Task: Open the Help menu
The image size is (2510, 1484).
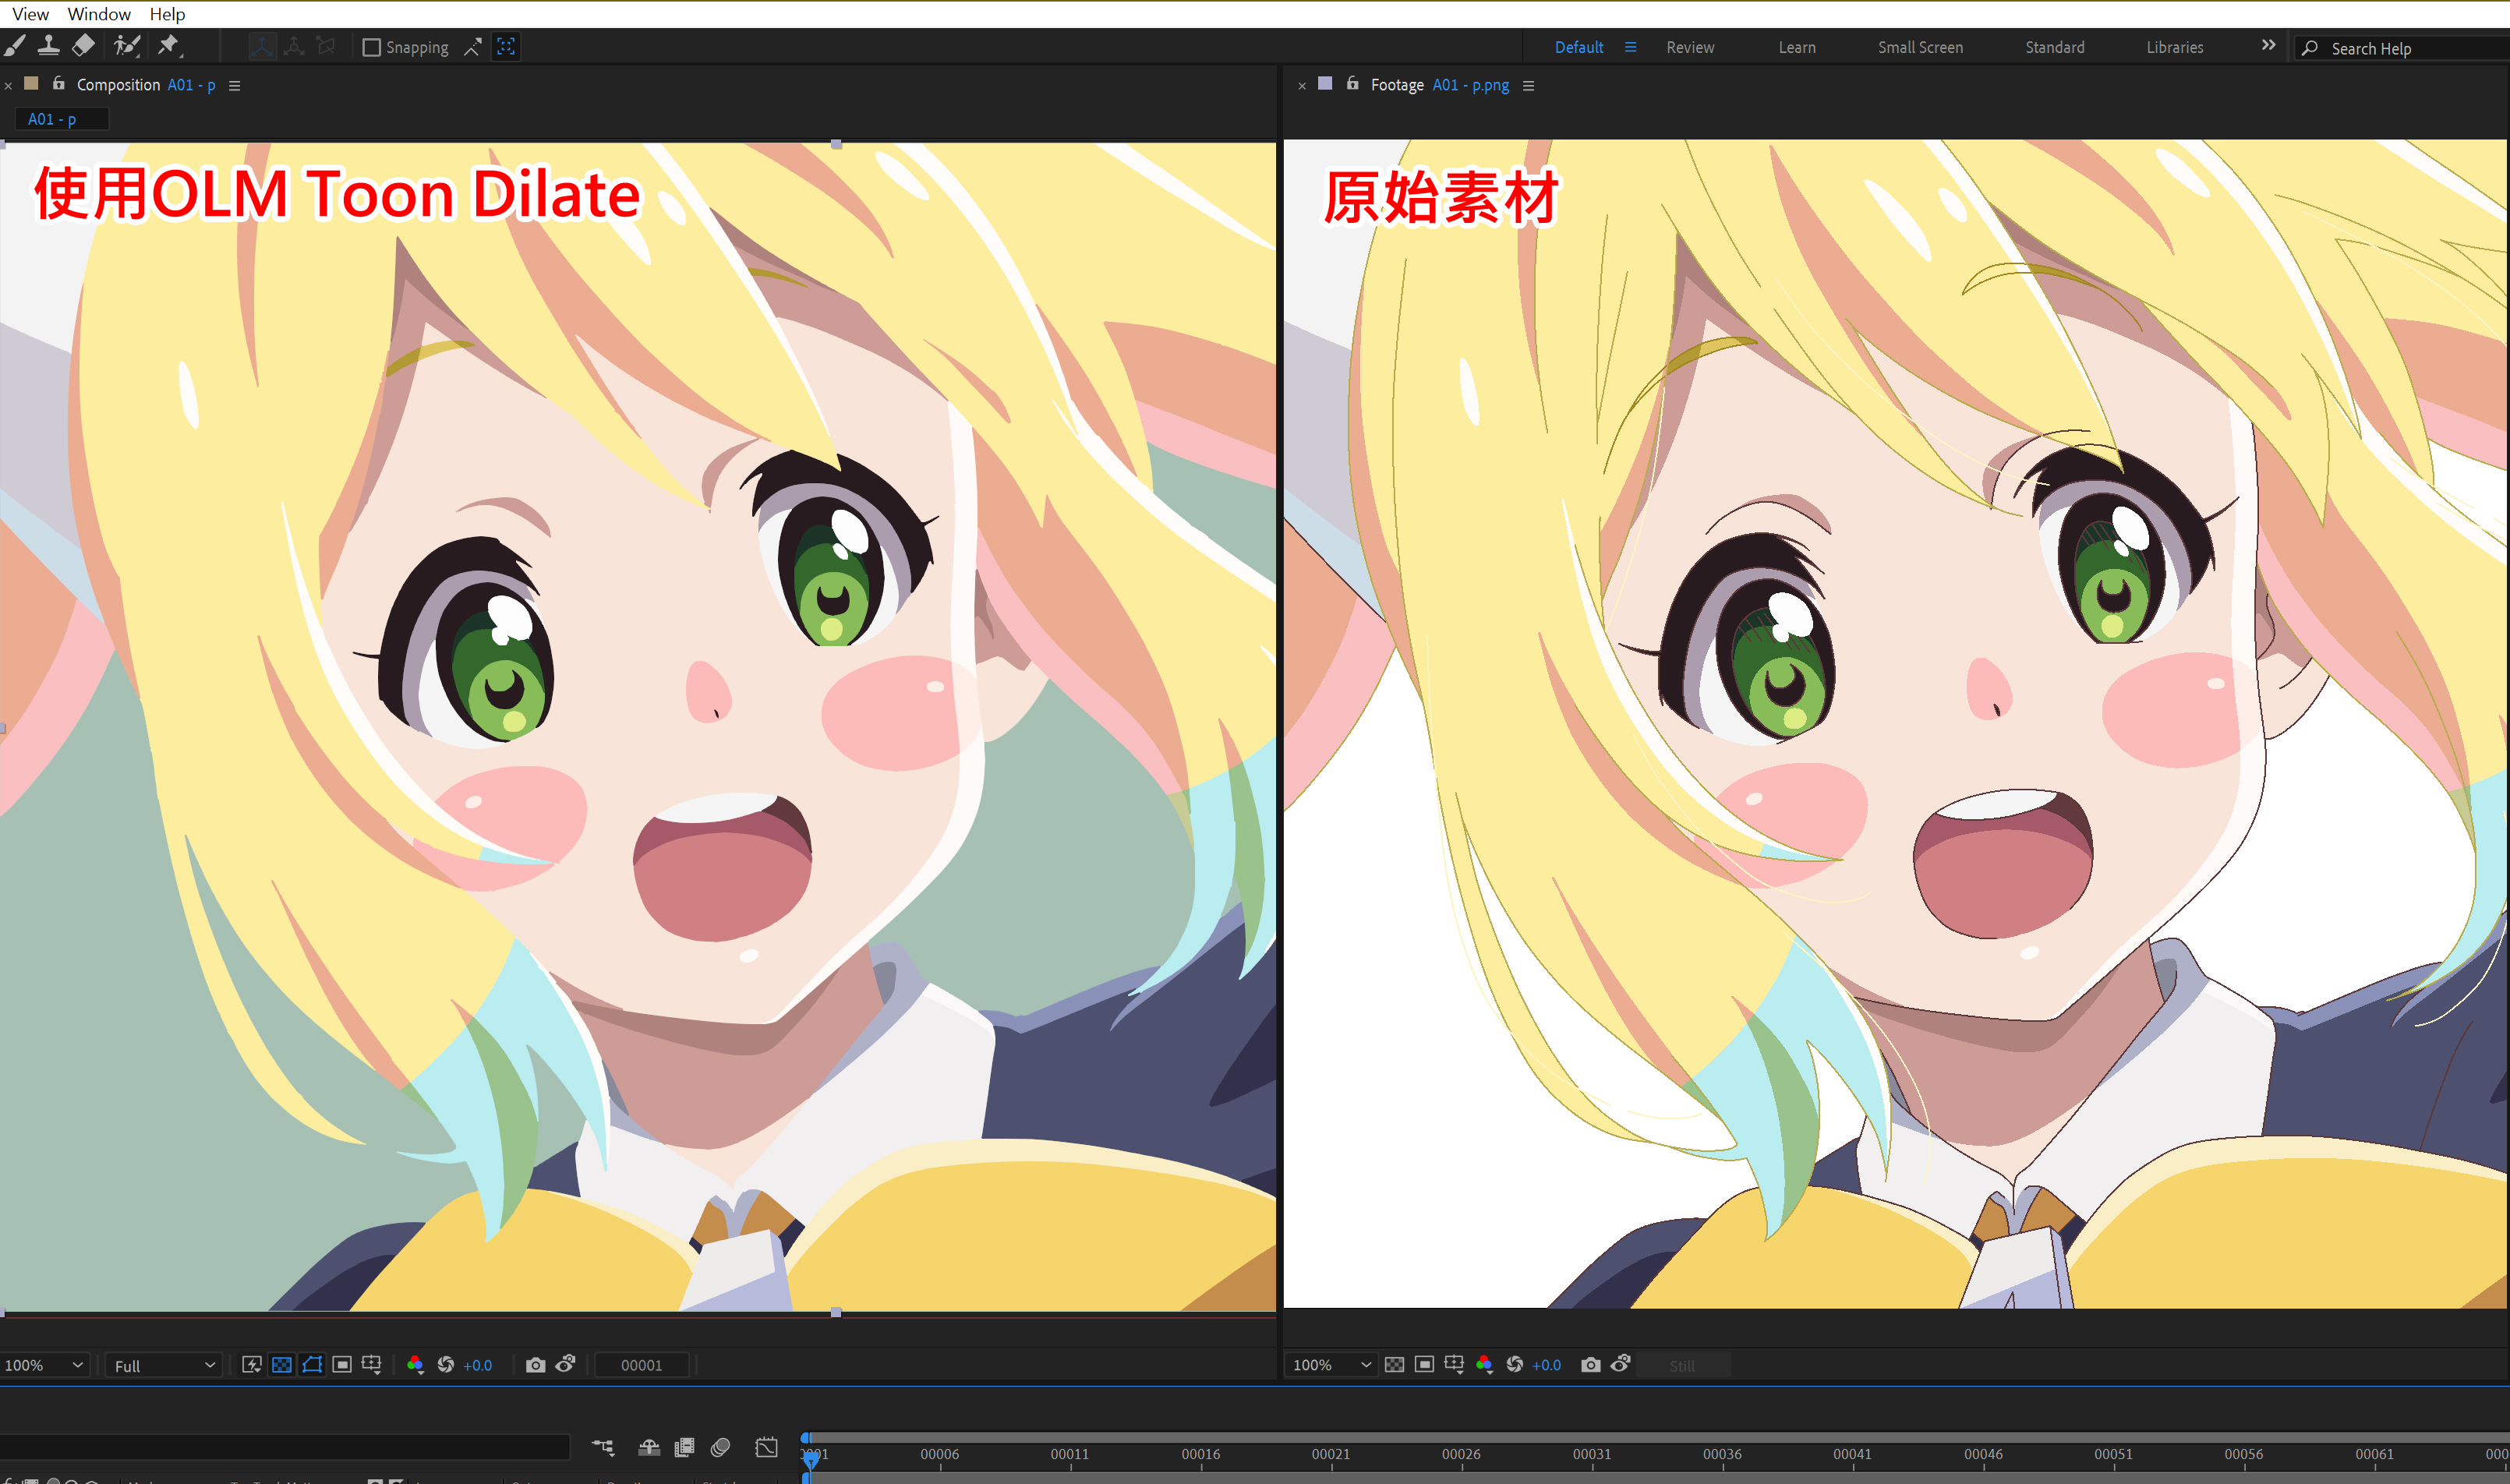Action: click(x=167, y=14)
